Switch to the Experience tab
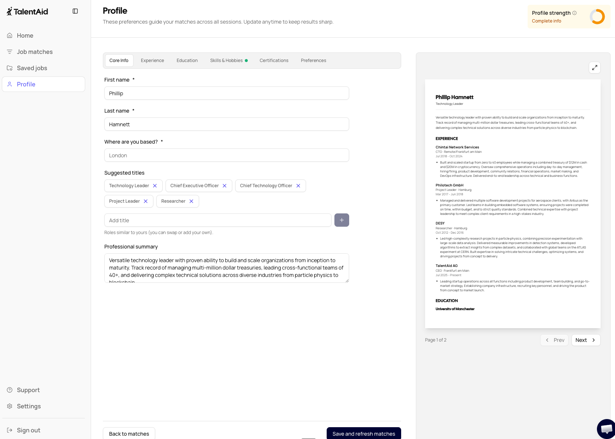 (152, 61)
